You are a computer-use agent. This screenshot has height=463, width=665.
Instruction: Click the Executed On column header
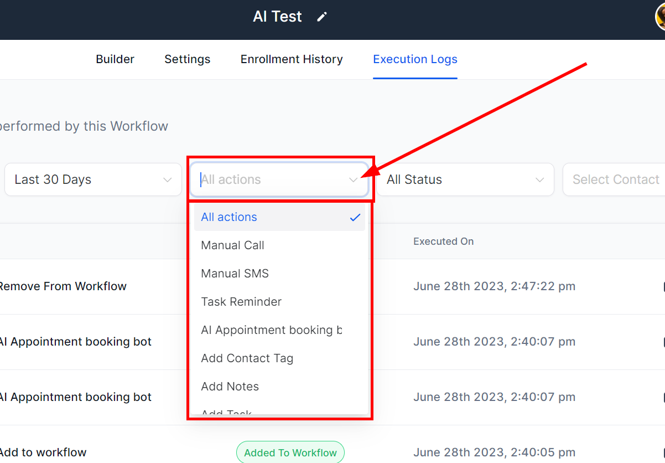pyautogui.click(x=443, y=241)
